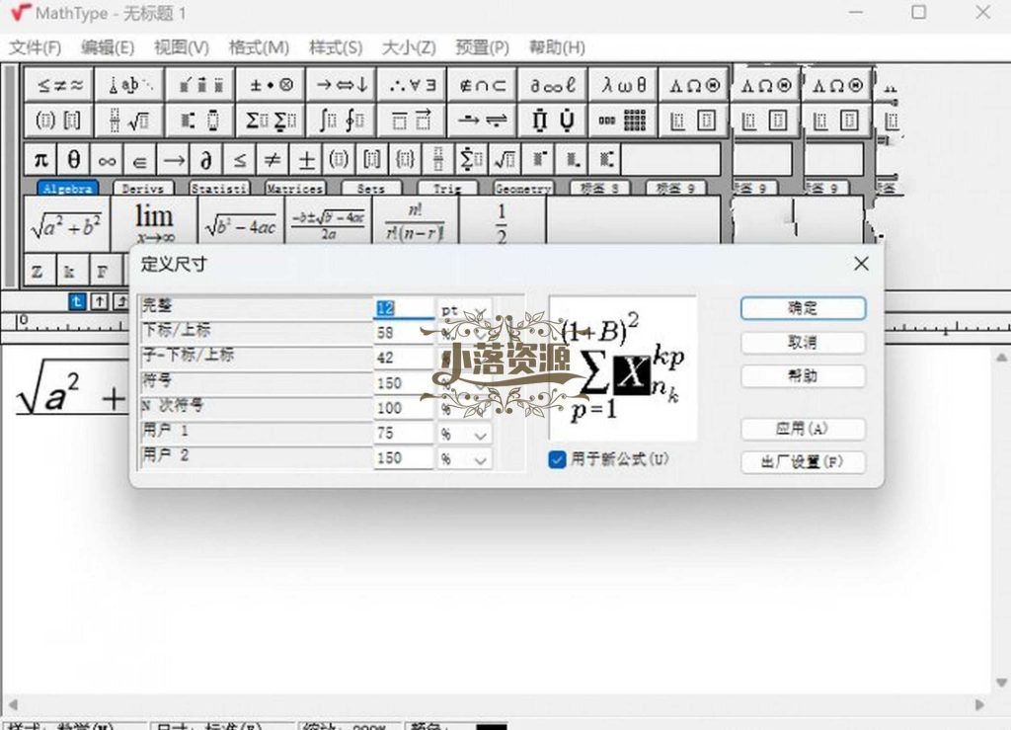
Task: Insert the infinity symbol from the small bar
Action: [x=107, y=159]
